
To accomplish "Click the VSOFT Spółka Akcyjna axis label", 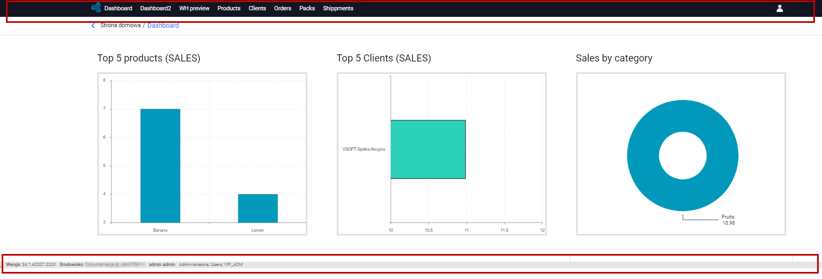I will [x=363, y=149].
